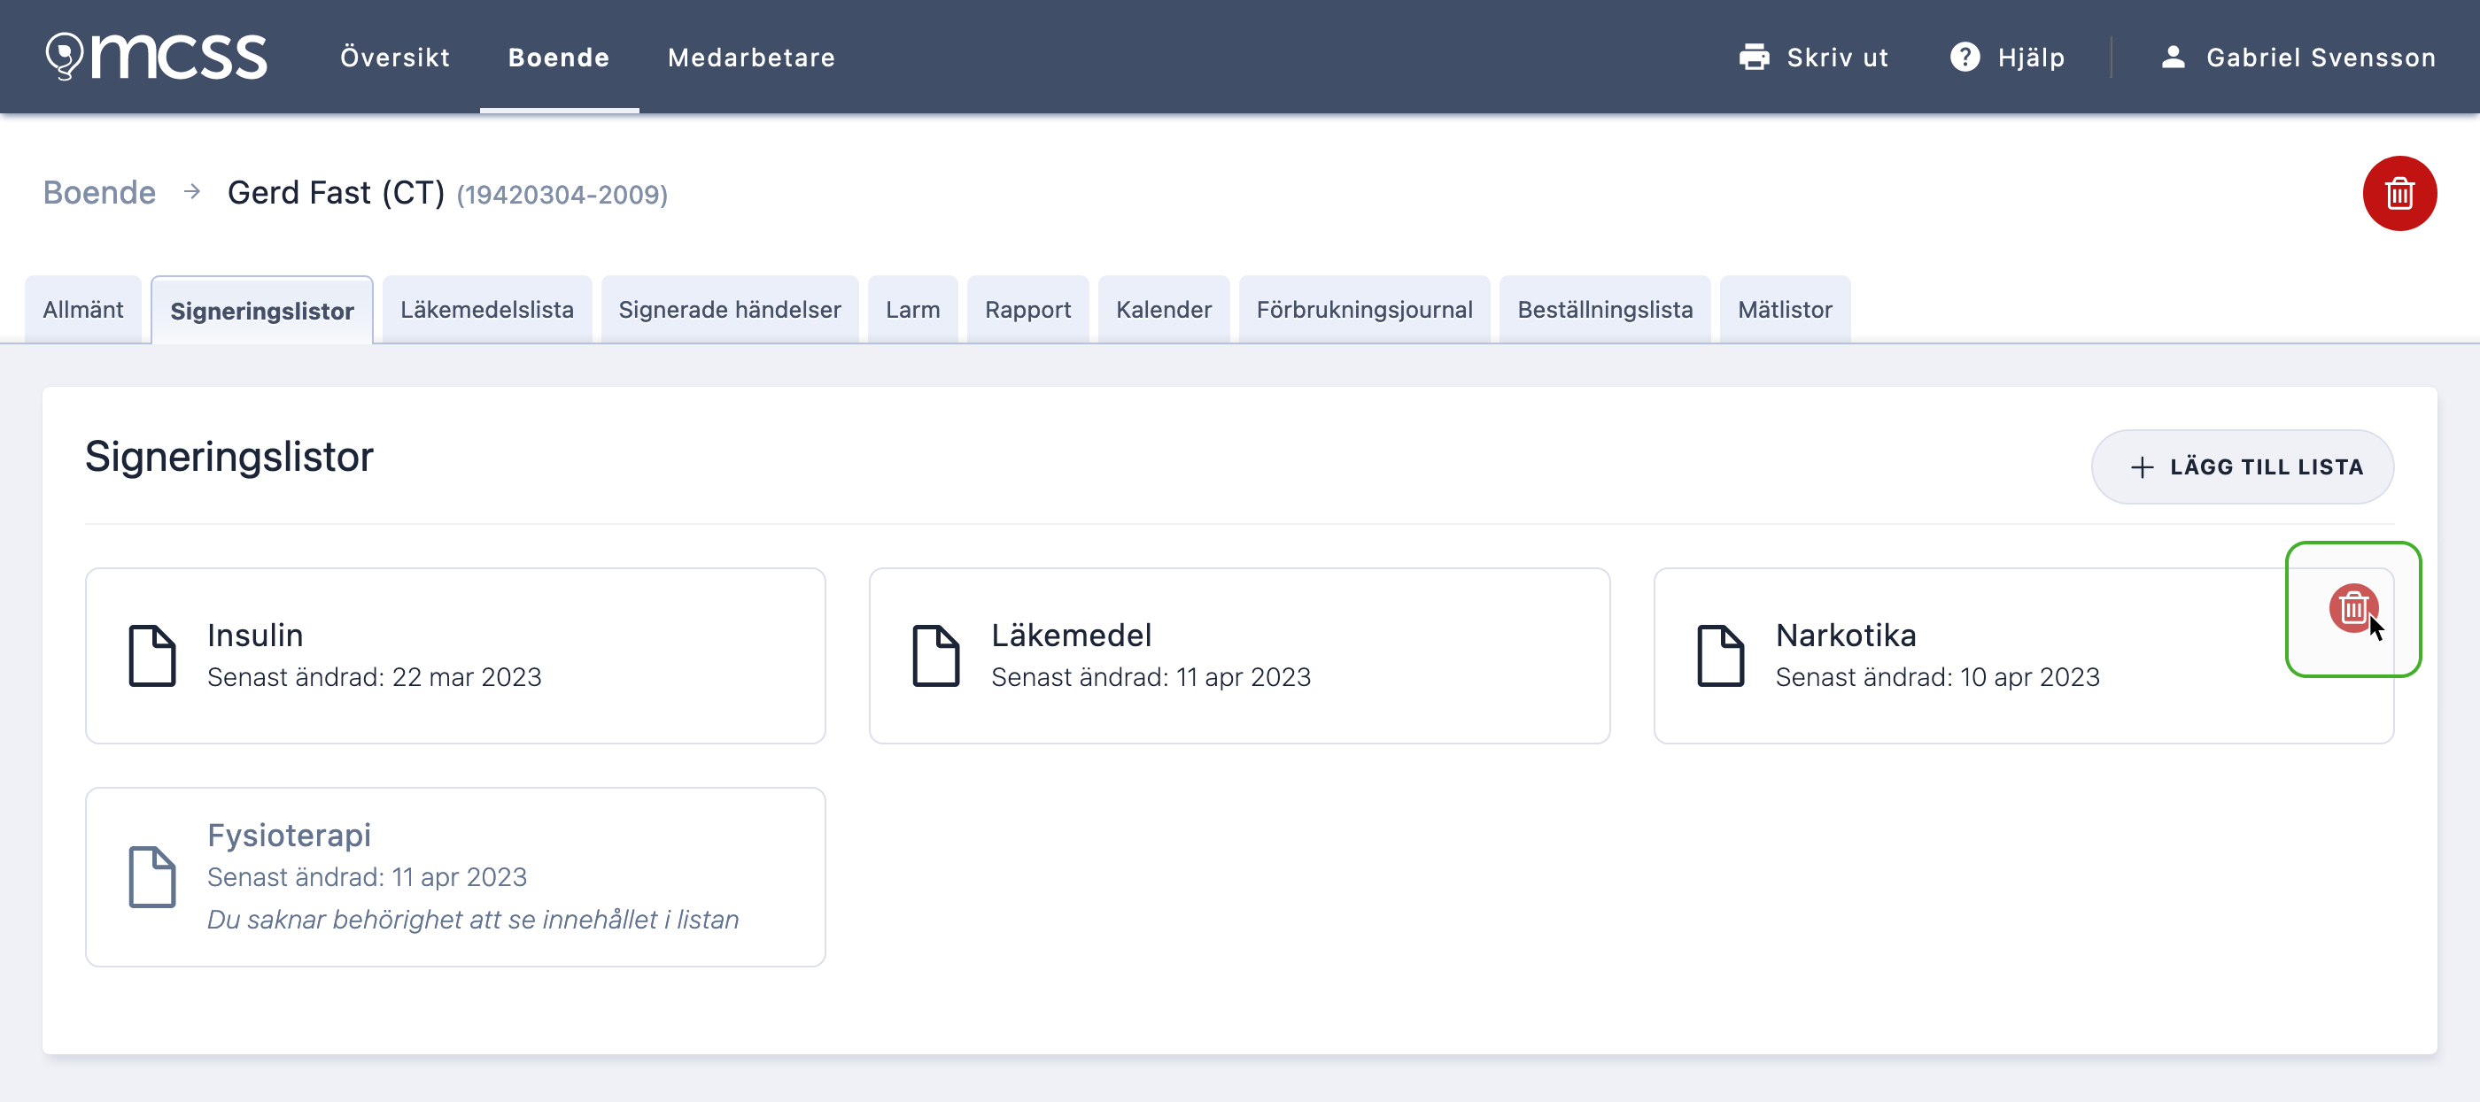Image resolution: width=2480 pixels, height=1102 pixels.
Task: Open the Förbrukningsjournal tab
Action: coord(1364,310)
